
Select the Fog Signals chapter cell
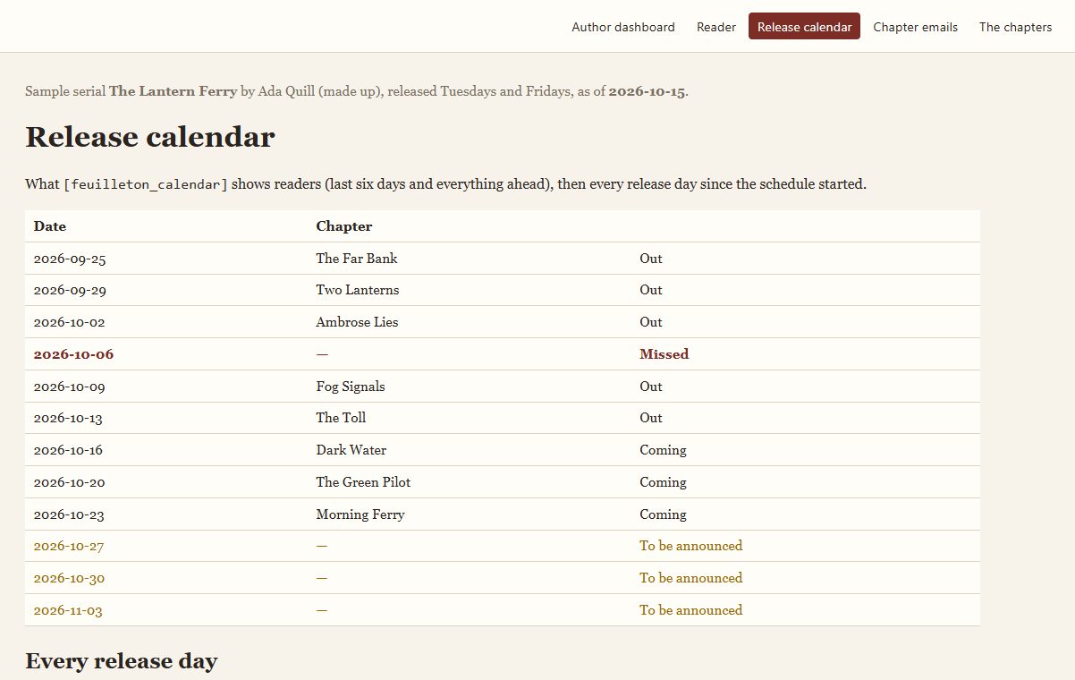pyautogui.click(x=351, y=387)
